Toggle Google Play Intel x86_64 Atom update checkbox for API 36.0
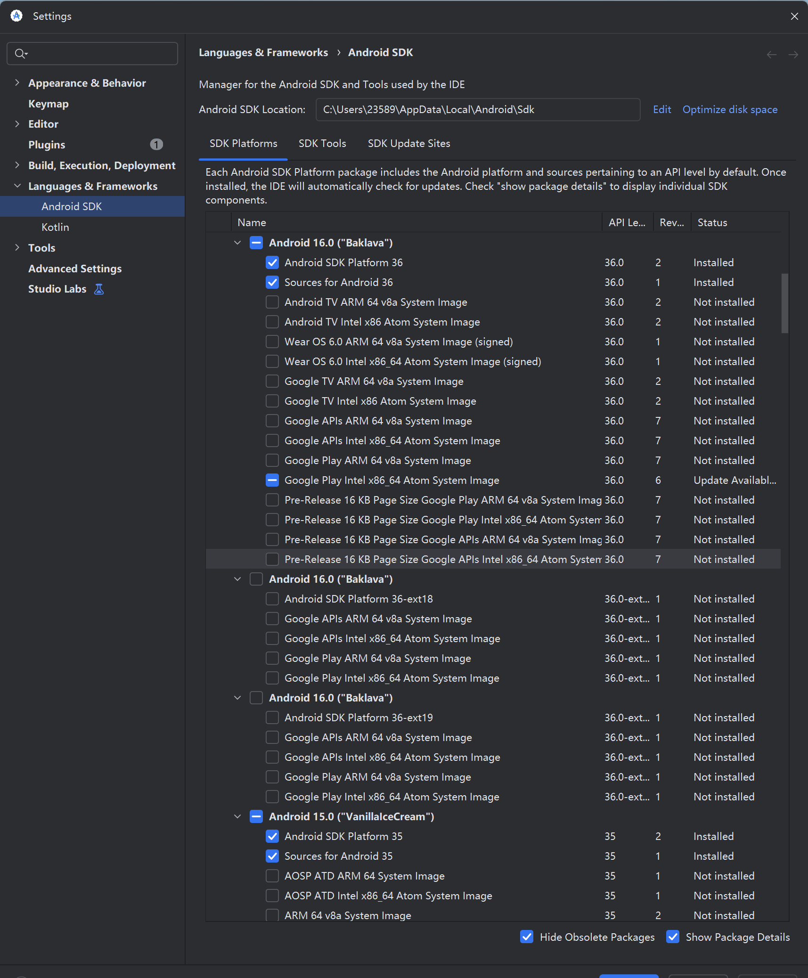 tap(272, 480)
